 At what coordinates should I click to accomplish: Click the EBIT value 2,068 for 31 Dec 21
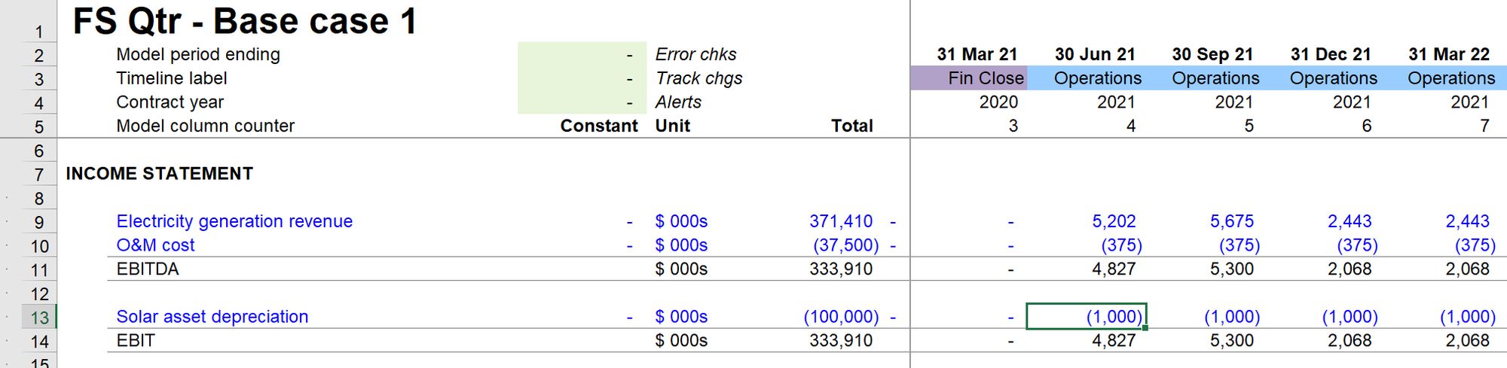[x=1349, y=340]
